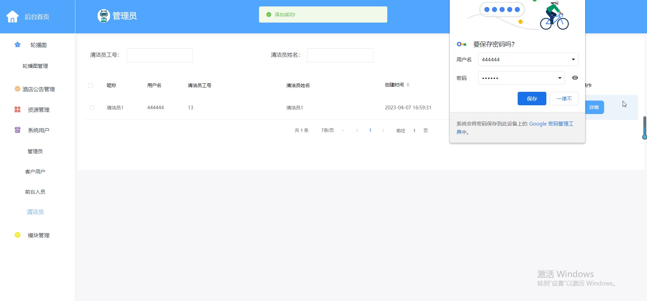The image size is (647, 301).
Task: Click 一律不 to never save
Action: pyautogui.click(x=564, y=99)
